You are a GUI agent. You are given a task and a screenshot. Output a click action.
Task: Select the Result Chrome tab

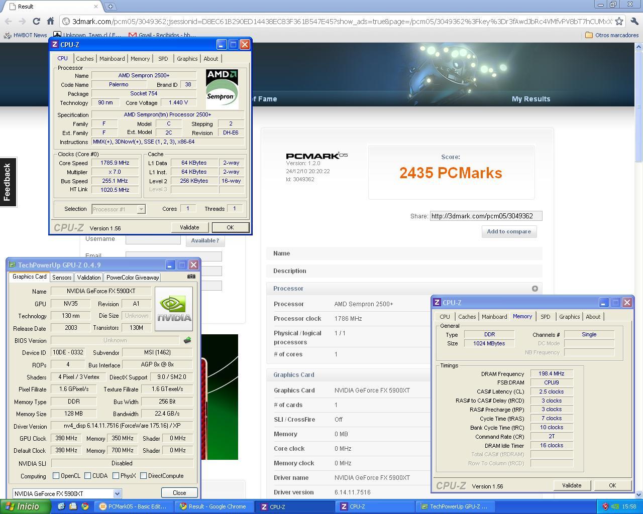53,6
